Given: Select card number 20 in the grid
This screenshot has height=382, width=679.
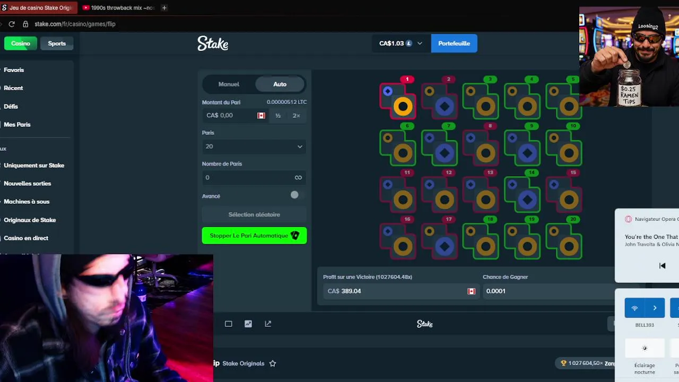Looking at the screenshot, I should pos(563,241).
